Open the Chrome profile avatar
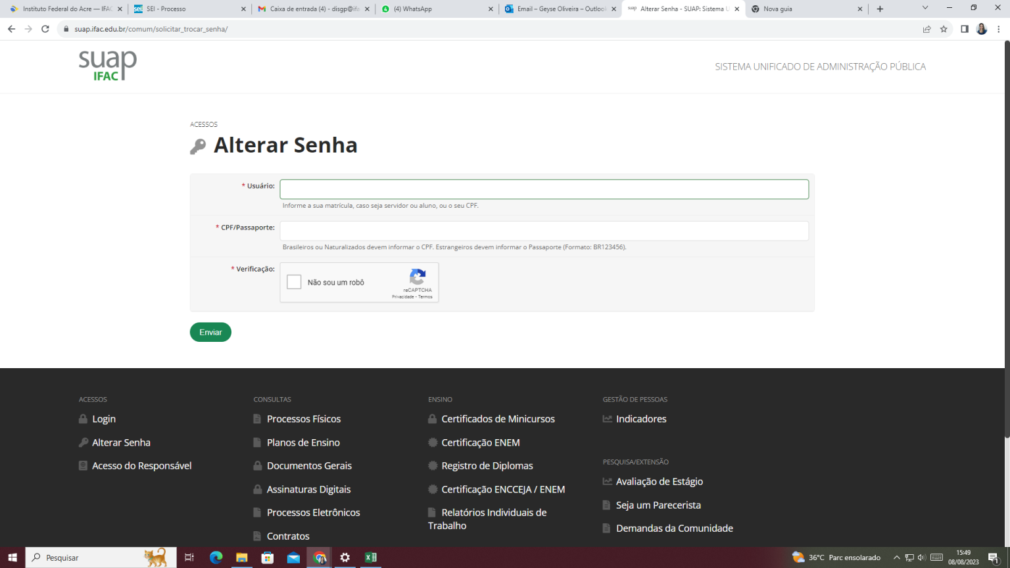Image resolution: width=1010 pixels, height=568 pixels. pos(982,29)
